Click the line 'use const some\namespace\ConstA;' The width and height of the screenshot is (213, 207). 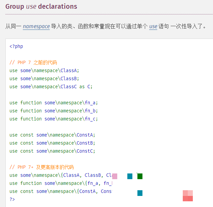coord(52,135)
